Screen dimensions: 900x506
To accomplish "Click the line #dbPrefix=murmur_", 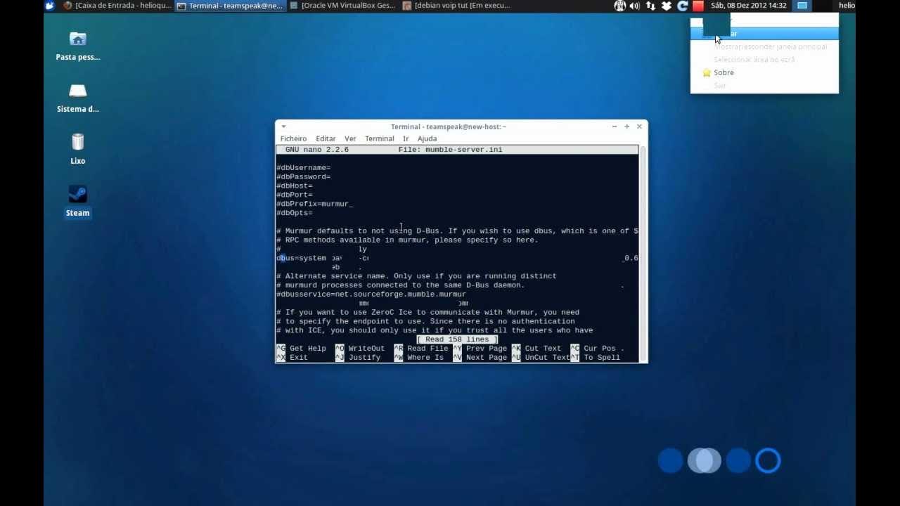I will pos(315,204).
